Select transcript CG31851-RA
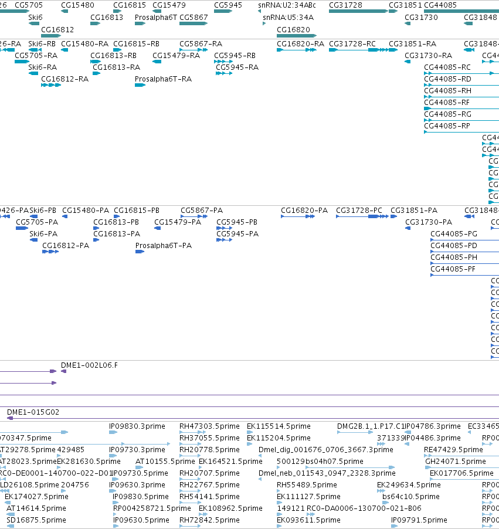 412,44
